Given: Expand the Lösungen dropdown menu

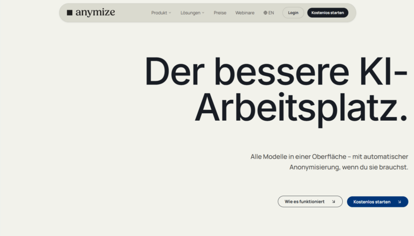Looking at the screenshot, I should pos(192,13).
